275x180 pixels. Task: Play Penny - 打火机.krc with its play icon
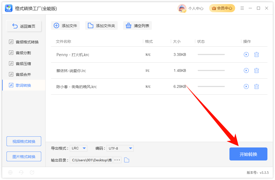[x=246, y=54]
